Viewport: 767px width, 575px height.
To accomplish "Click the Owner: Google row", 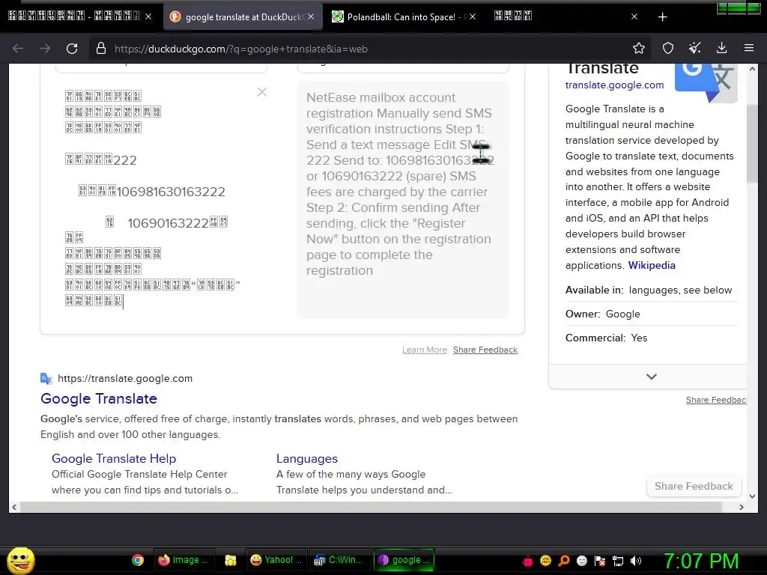I will 651,314.
